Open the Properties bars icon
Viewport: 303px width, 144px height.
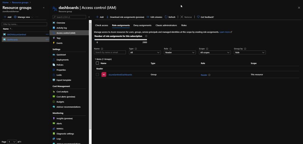54,70
